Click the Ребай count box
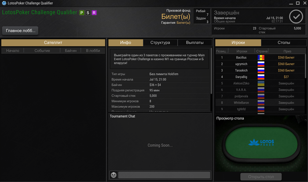Screen dimensions: 308x182 [202, 13]
